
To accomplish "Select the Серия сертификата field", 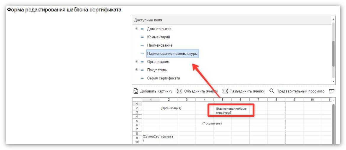I will 164,78.
